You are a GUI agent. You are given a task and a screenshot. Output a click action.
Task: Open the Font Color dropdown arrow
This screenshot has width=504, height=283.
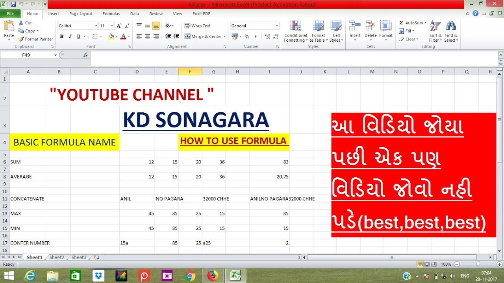tap(129, 37)
